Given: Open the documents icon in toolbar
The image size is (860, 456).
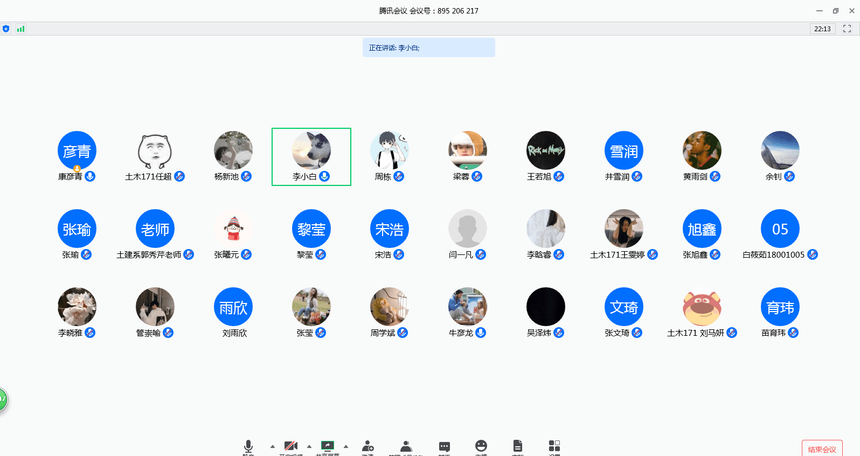Looking at the screenshot, I should pos(518,446).
